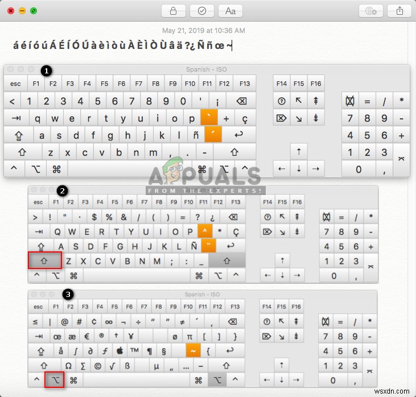The width and height of the screenshot is (416, 397).
Task: Click the euro sign key in keyboard 3
Action: point(87,336)
